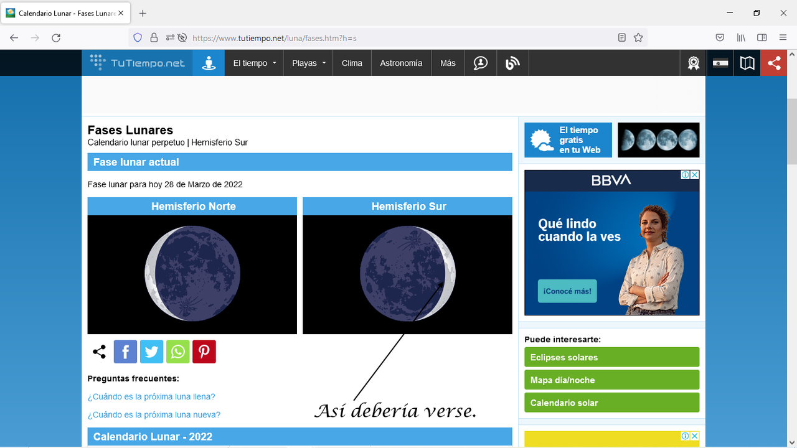Click the Puede interesarte label
The image size is (797, 448).
pos(562,340)
